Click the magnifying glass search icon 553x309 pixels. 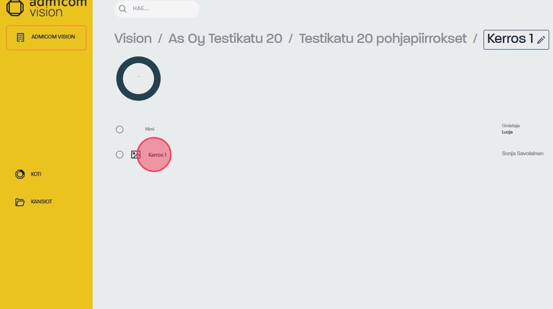[123, 9]
